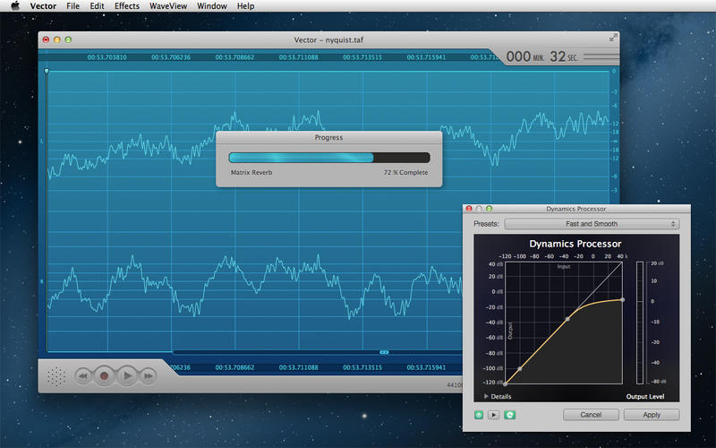This screenshot has width=716, height=448.
Task: Click the Matrix Reverb progress bar
Action: click(x=328, y=157)
